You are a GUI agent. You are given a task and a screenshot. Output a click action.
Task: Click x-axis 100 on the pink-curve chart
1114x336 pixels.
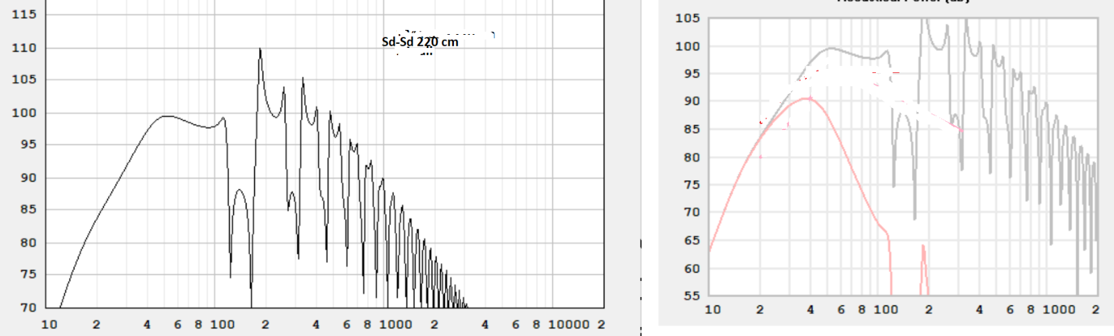pos(886,310)
